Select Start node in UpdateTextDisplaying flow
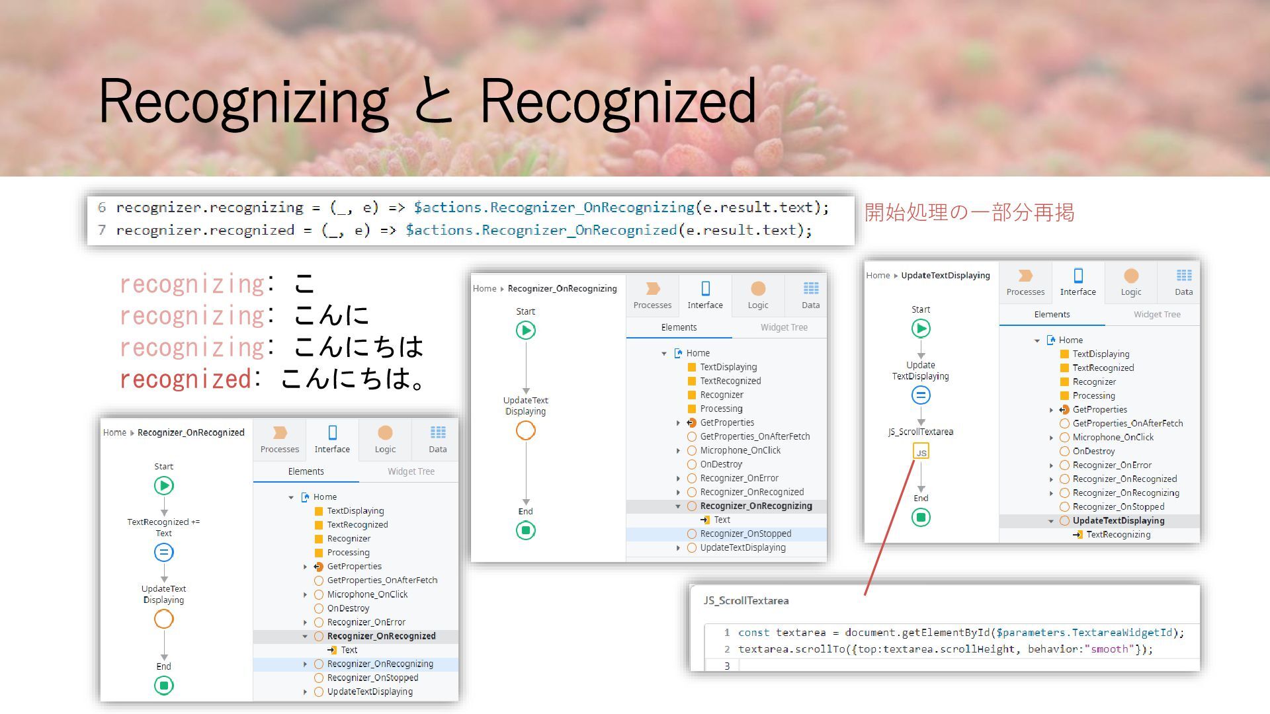Viewport: 1270px width, 714px height. (x=921, y=328)
